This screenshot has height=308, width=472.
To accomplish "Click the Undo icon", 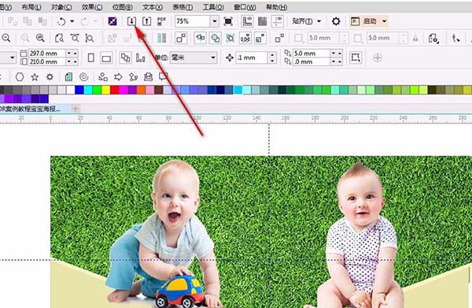I will click(x=61, y=21).
